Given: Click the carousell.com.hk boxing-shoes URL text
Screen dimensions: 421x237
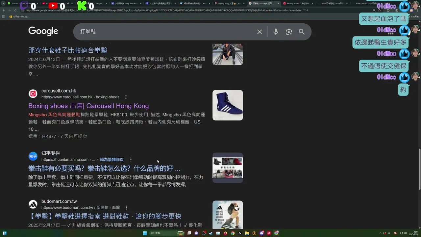Looking at the screenshot, I should pyautogui.click(x=80, y=97).
